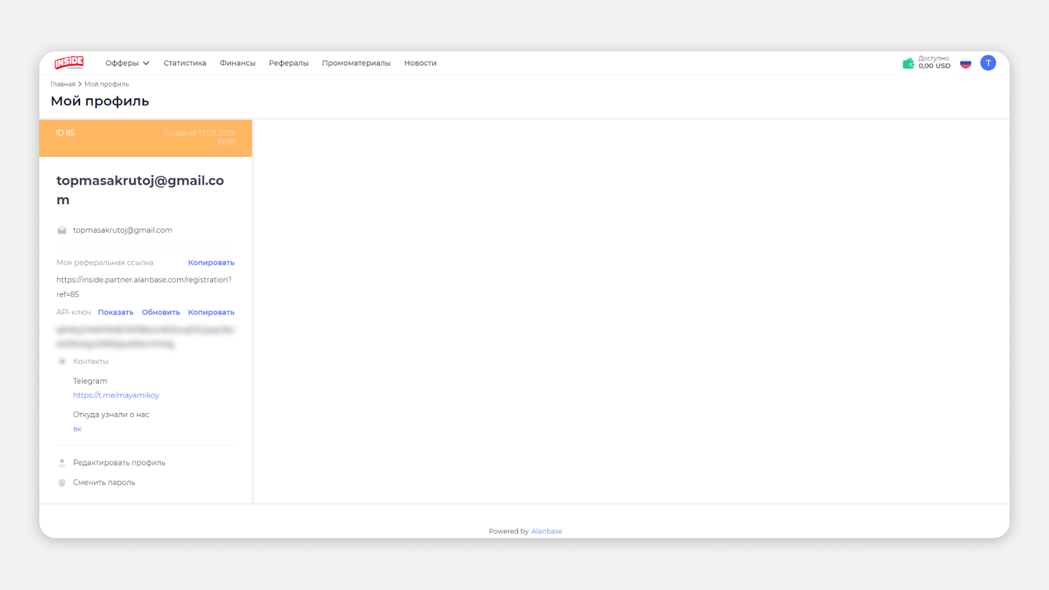Click the INSIDE logo

[x=69, y=63]
